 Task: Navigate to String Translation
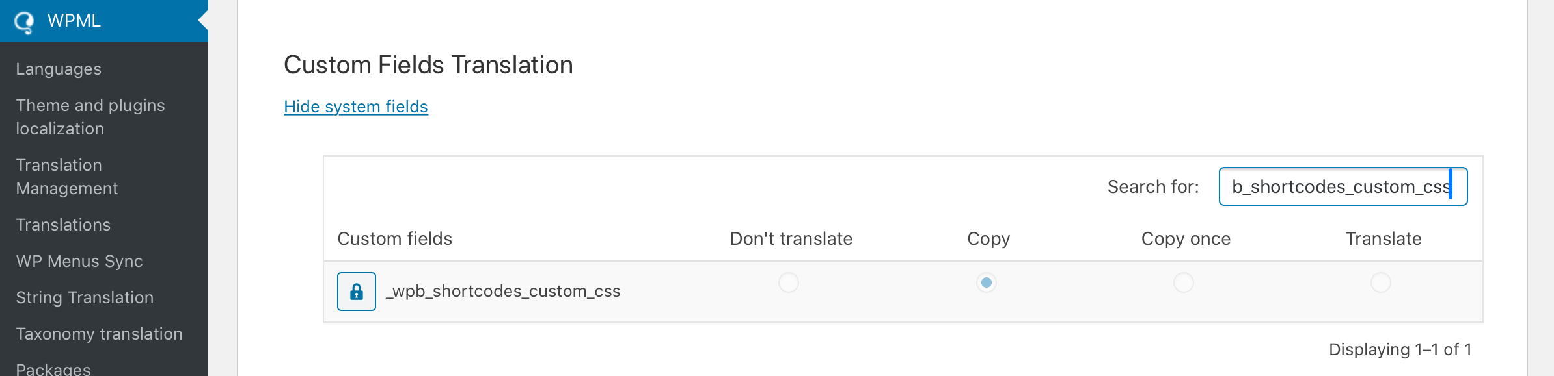[x=85, y=297]
